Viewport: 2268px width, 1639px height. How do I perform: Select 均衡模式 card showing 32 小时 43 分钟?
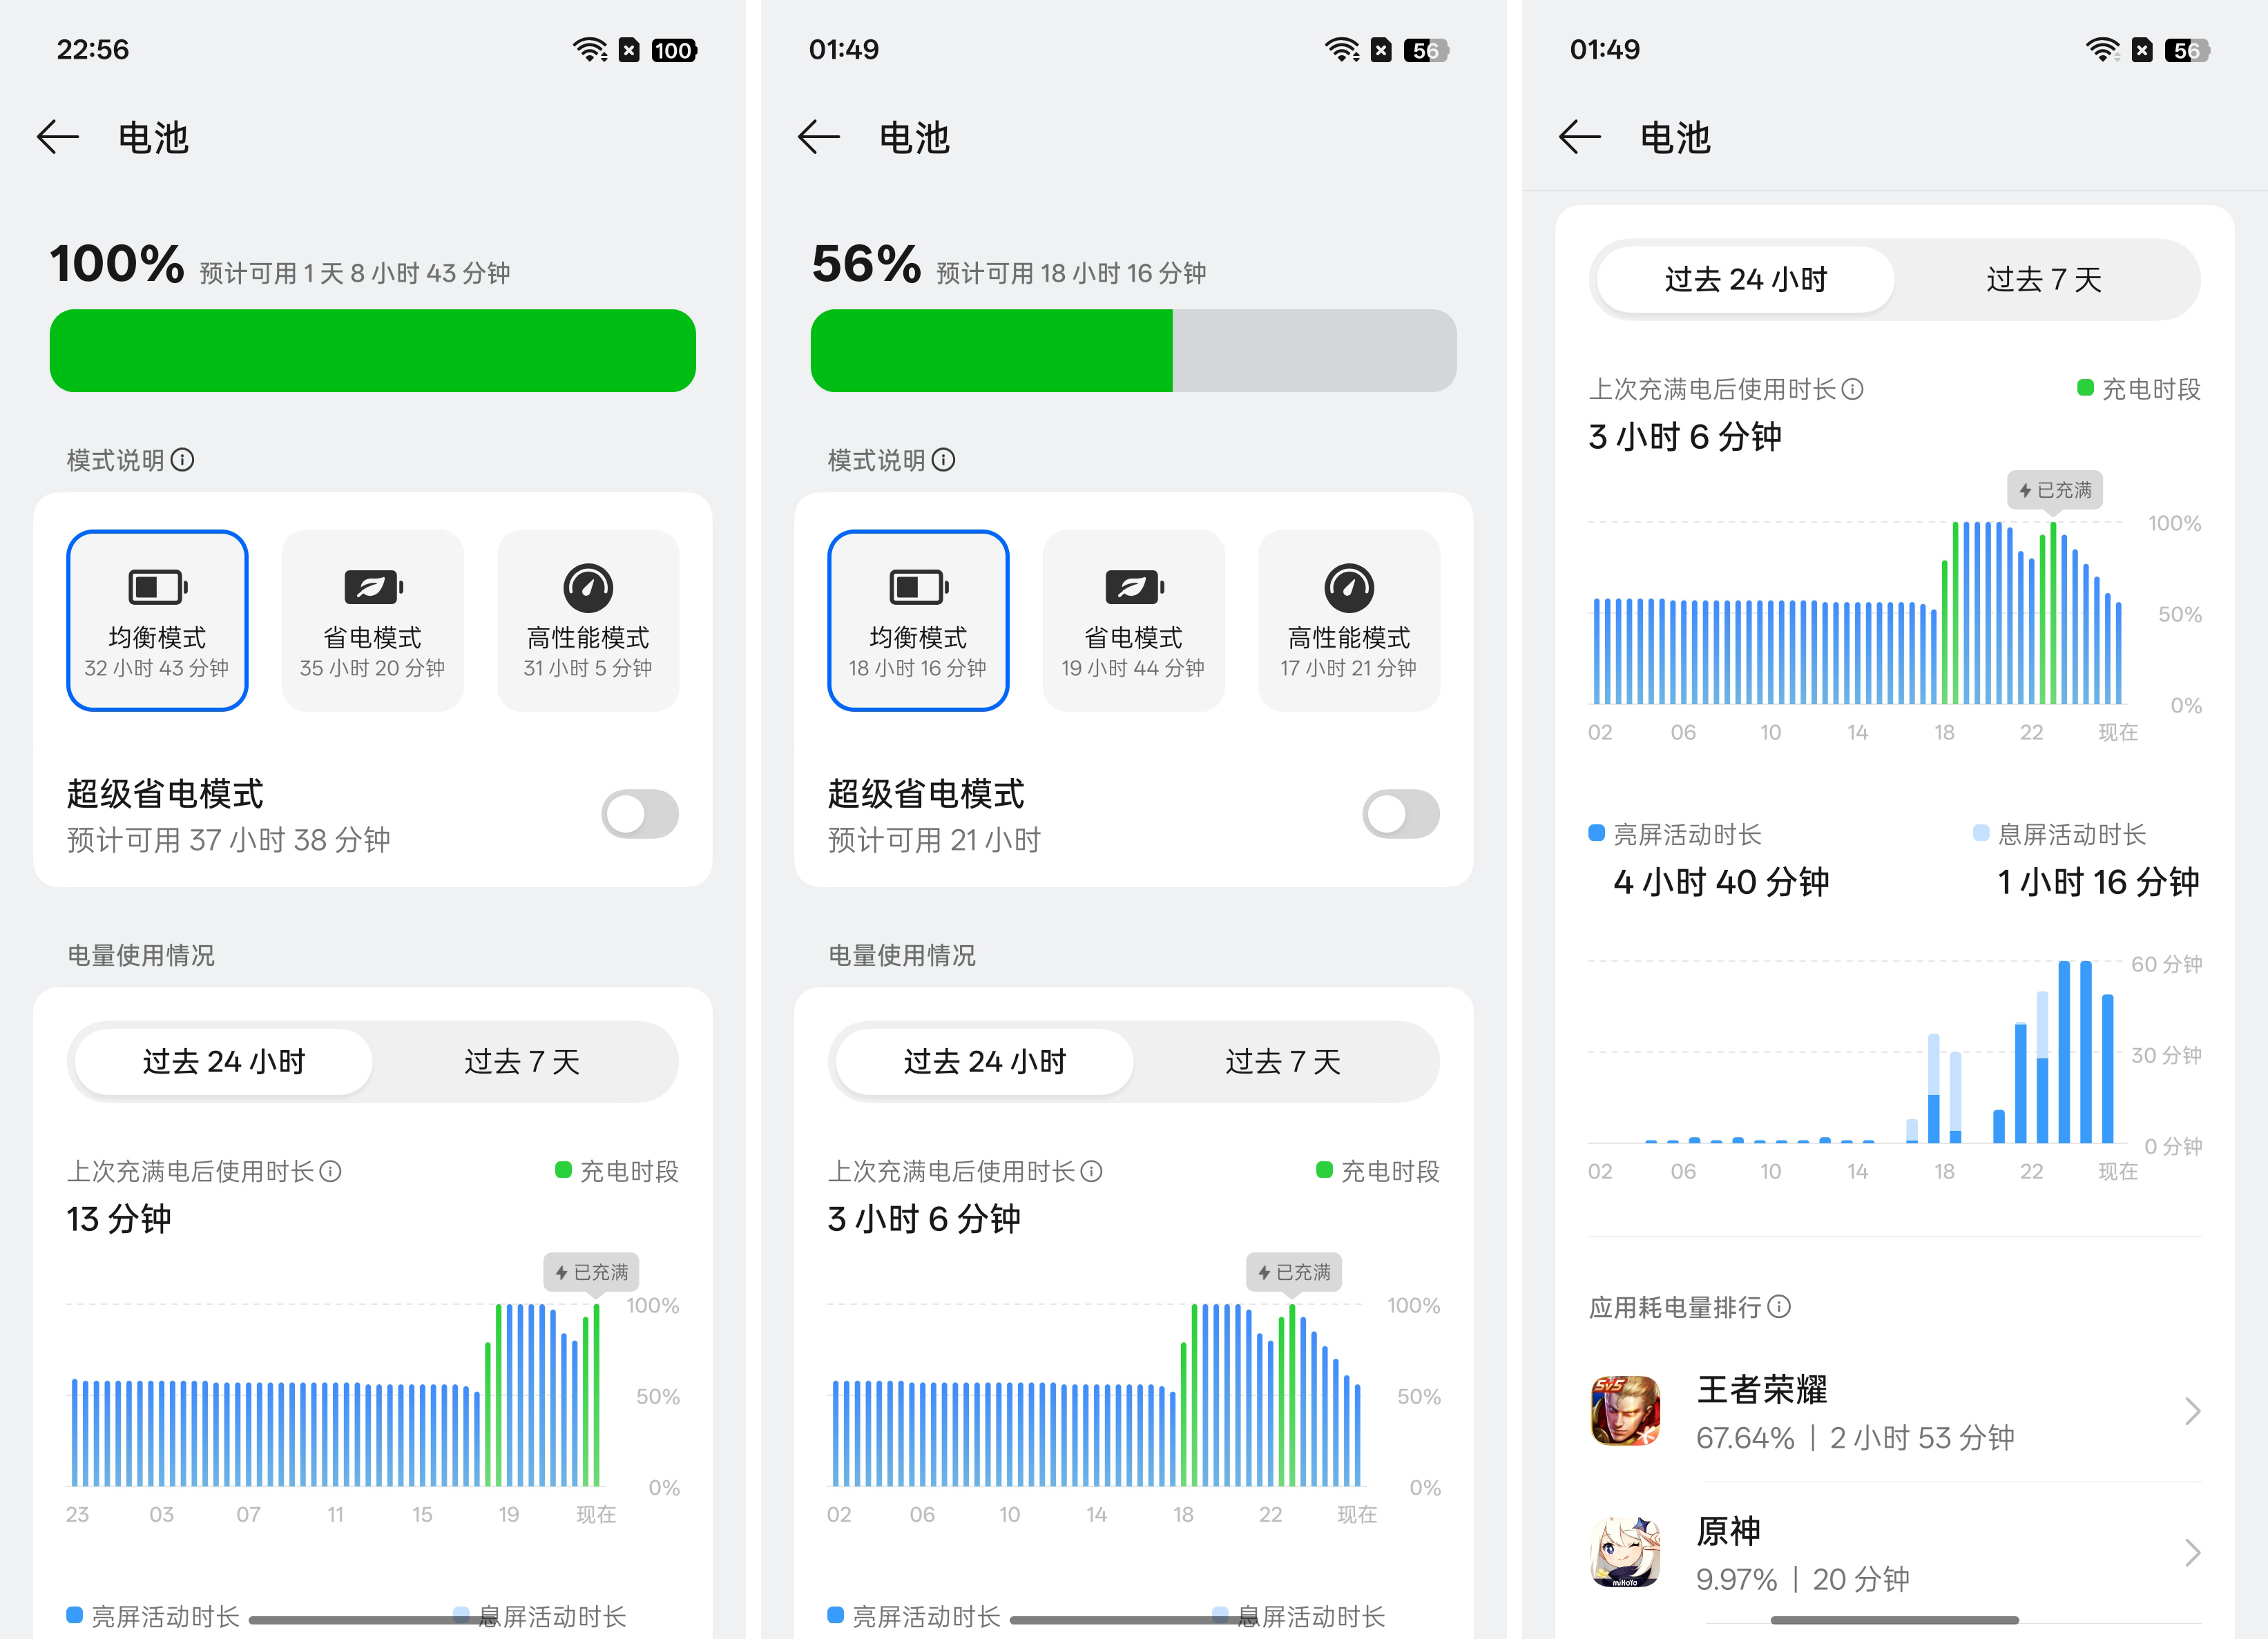point(157,621)
